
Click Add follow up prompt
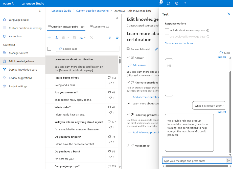click(x=144, y=132)
